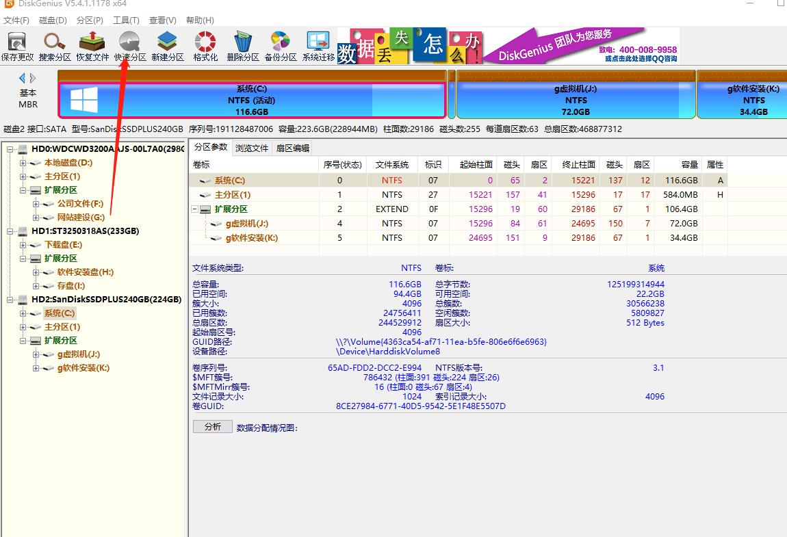Click the 备份分区 (Backup Partition) icon
Screen dimensions: 787x537
281,46
